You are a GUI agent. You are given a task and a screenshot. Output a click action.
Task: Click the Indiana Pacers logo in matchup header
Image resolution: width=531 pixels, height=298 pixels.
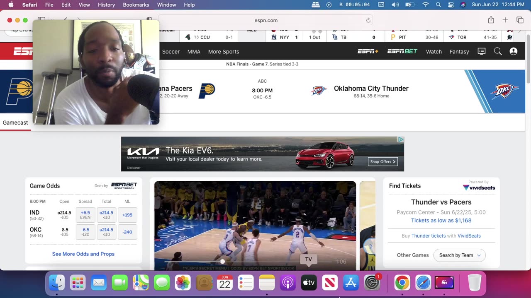pos(207,91)
